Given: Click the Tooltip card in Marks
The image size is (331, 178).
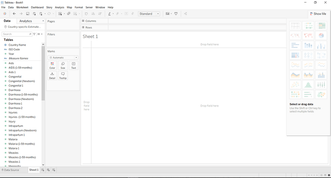Looking at the screenshot, I should 63,75.
